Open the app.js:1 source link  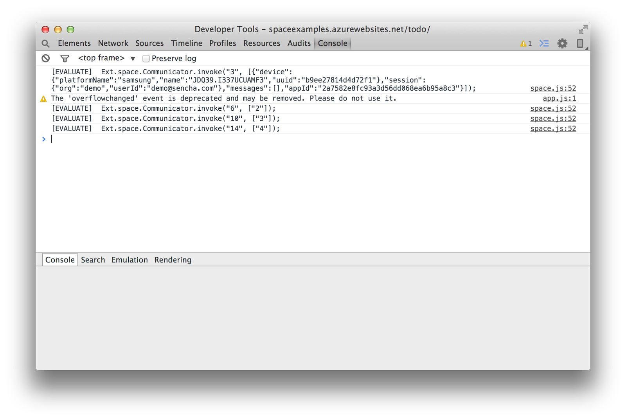pyautogui.click(x=559, y=99)
